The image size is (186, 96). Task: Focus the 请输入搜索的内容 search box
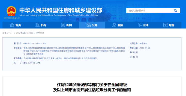149,11
